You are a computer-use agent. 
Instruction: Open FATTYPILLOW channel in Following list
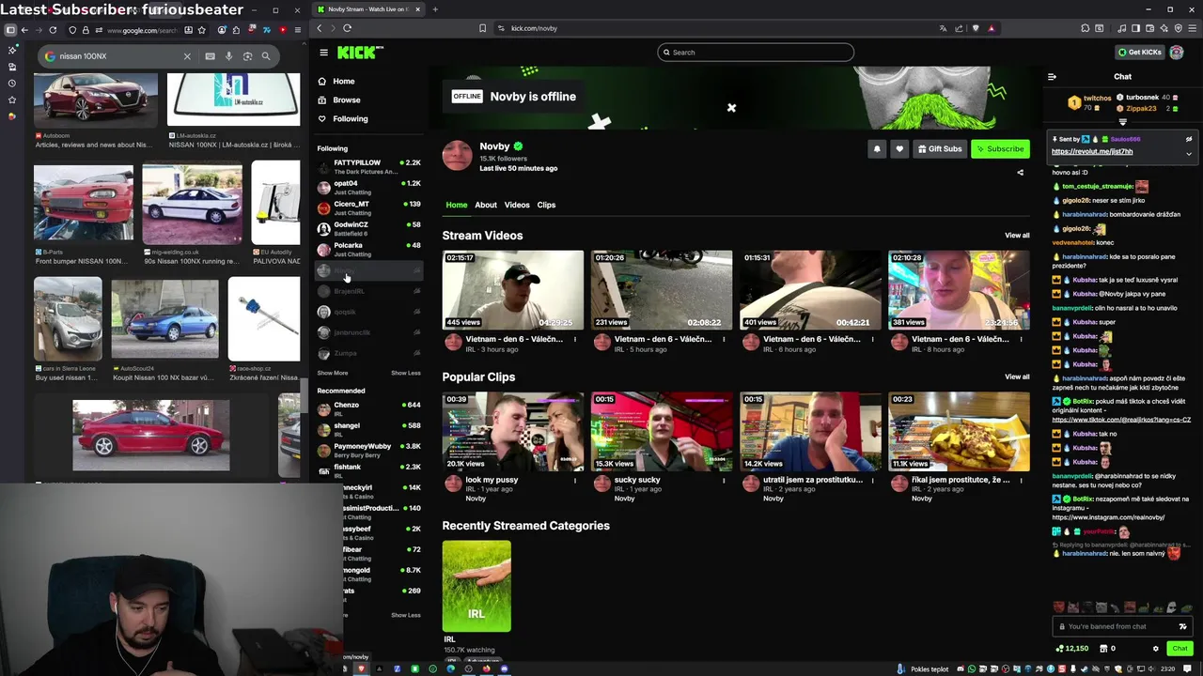368,167
